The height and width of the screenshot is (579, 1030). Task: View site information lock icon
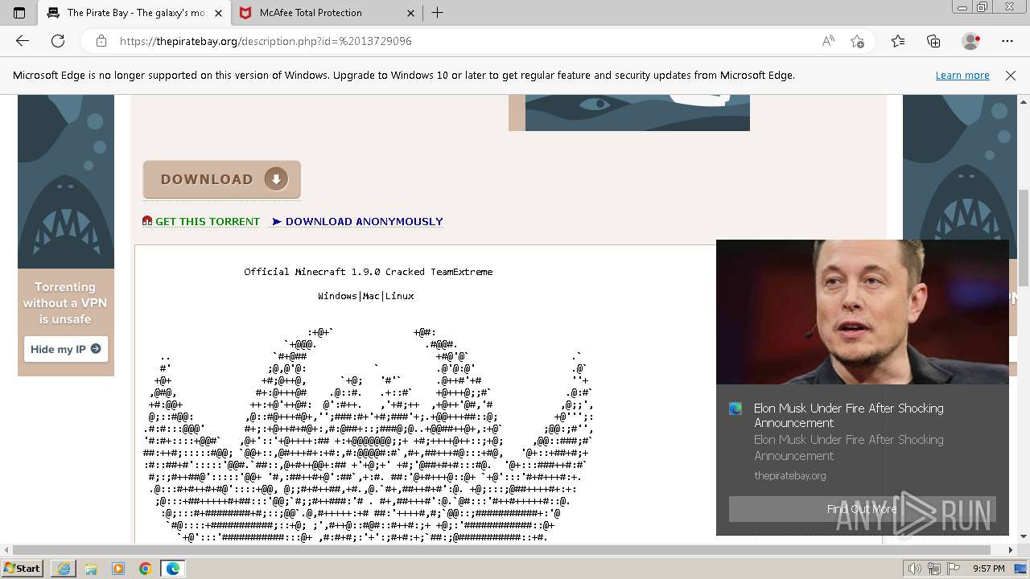pyautogui.click(x=101, y=41)
